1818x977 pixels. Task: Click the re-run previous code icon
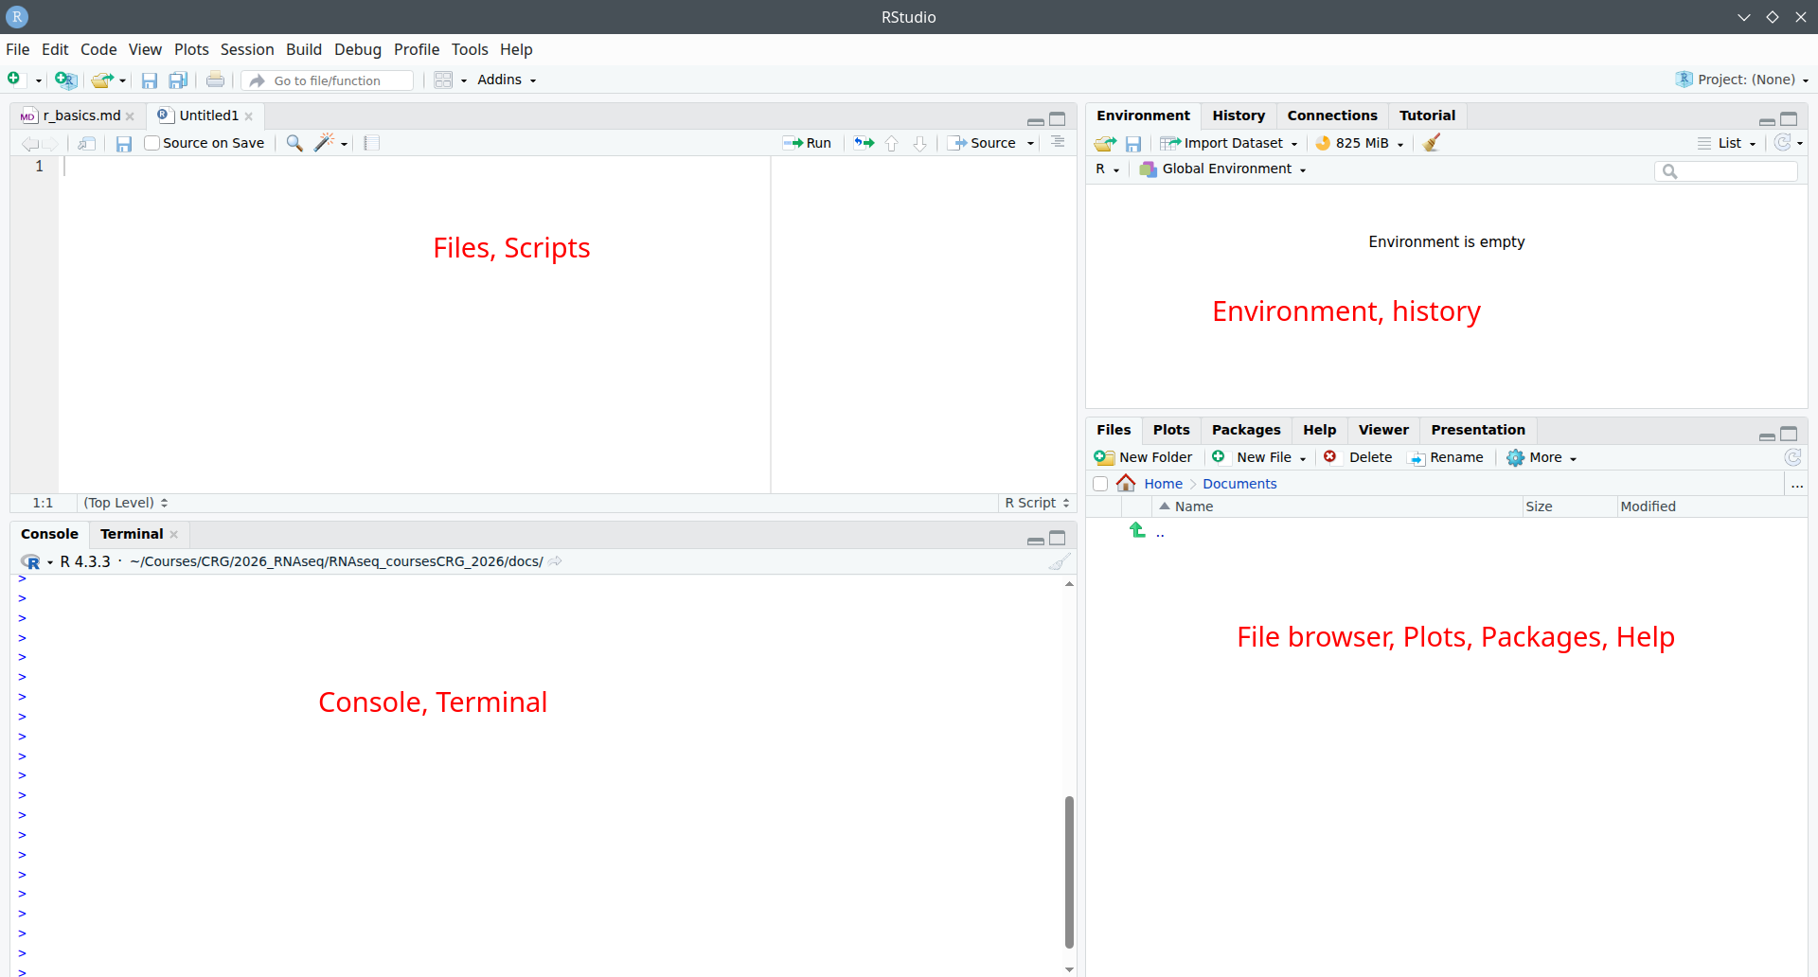(x=864, y=143)
